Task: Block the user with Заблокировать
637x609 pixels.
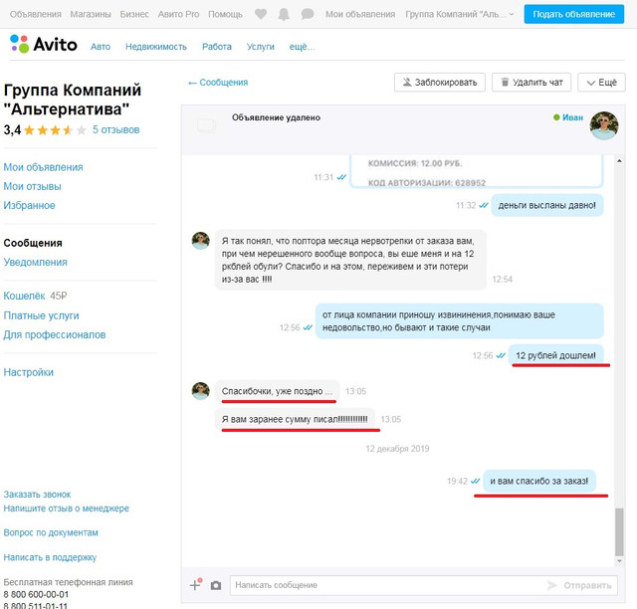Action: click(440, 83)
